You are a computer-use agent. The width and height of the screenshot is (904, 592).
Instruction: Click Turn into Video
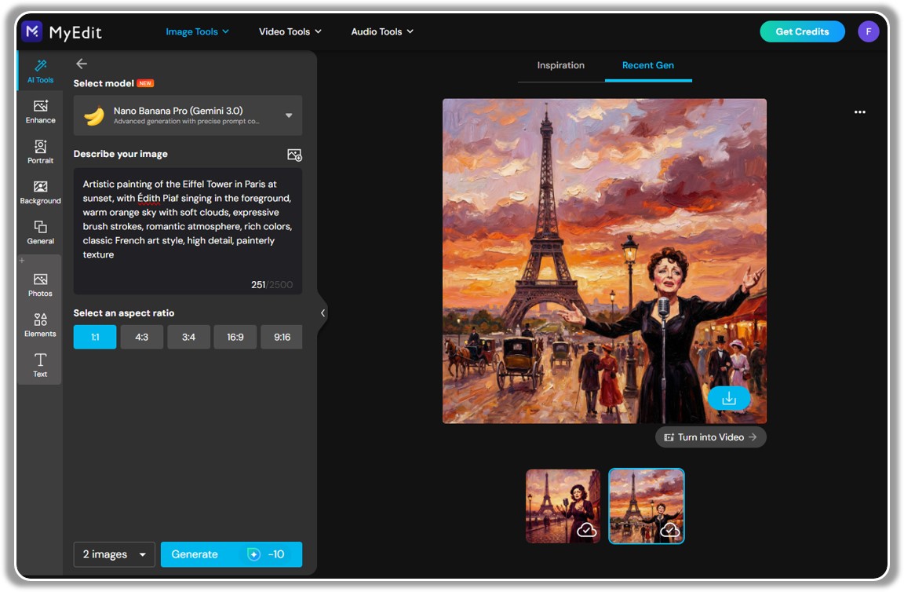[x=710, y=437]
